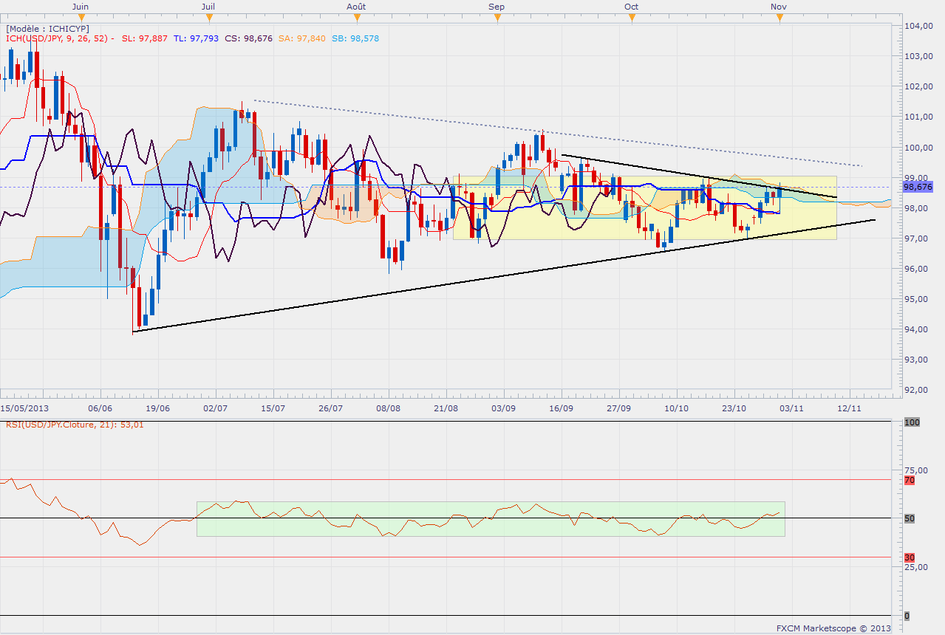
Task: Click the 15/05/2013 date label
Action: pyautogui.click(x=24, y=407)
